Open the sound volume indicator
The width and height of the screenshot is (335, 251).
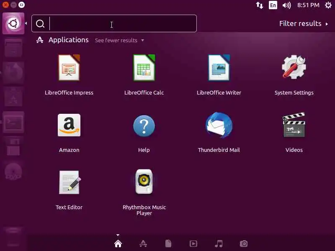pyautogui.click(x=286, y=5)
